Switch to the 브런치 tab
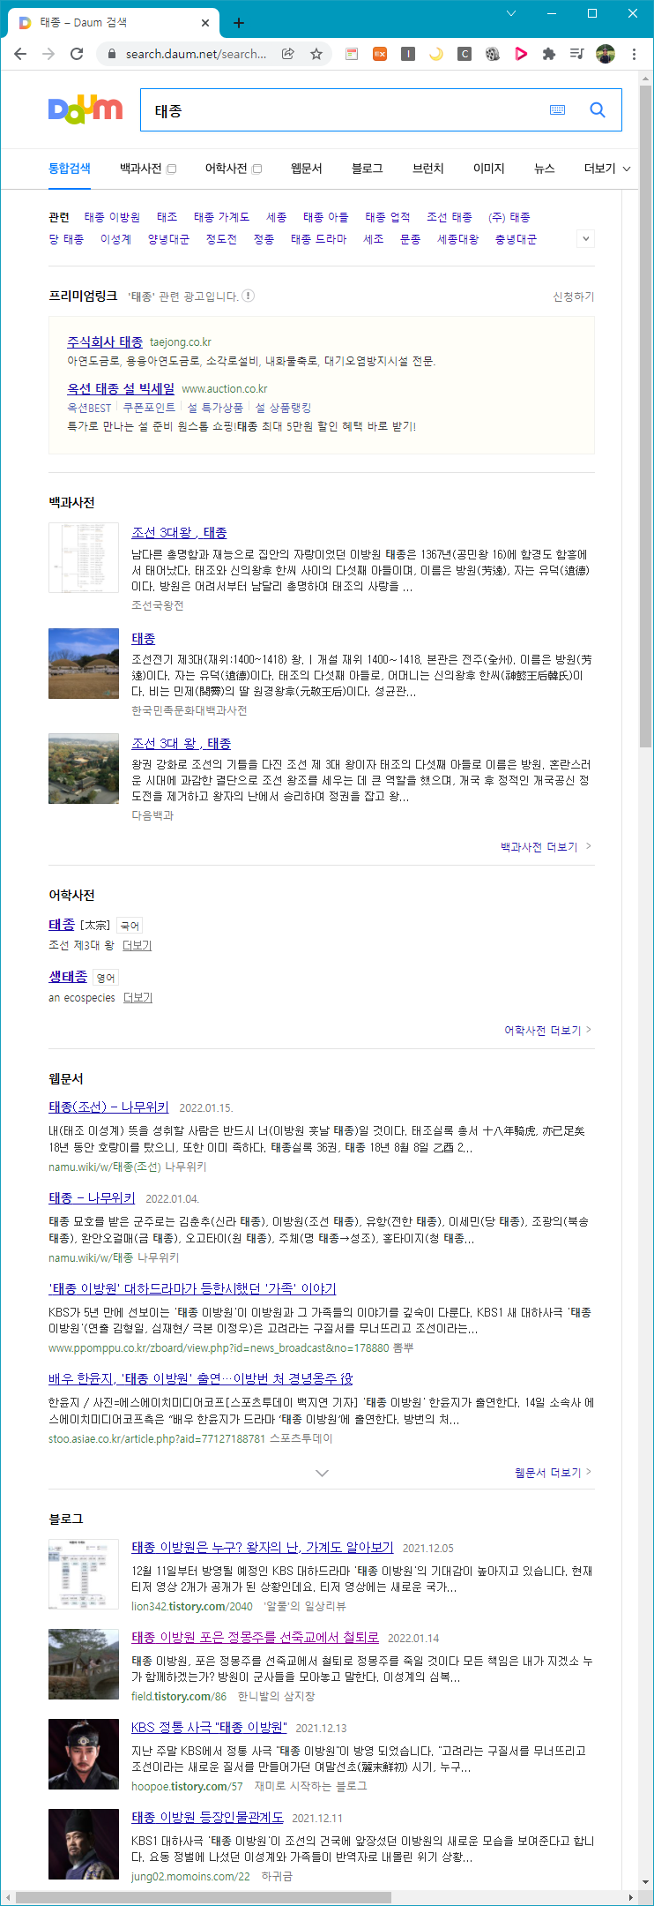Image resolution: width=654 pixels, height=1906 pixels. (x=428, y=168)
